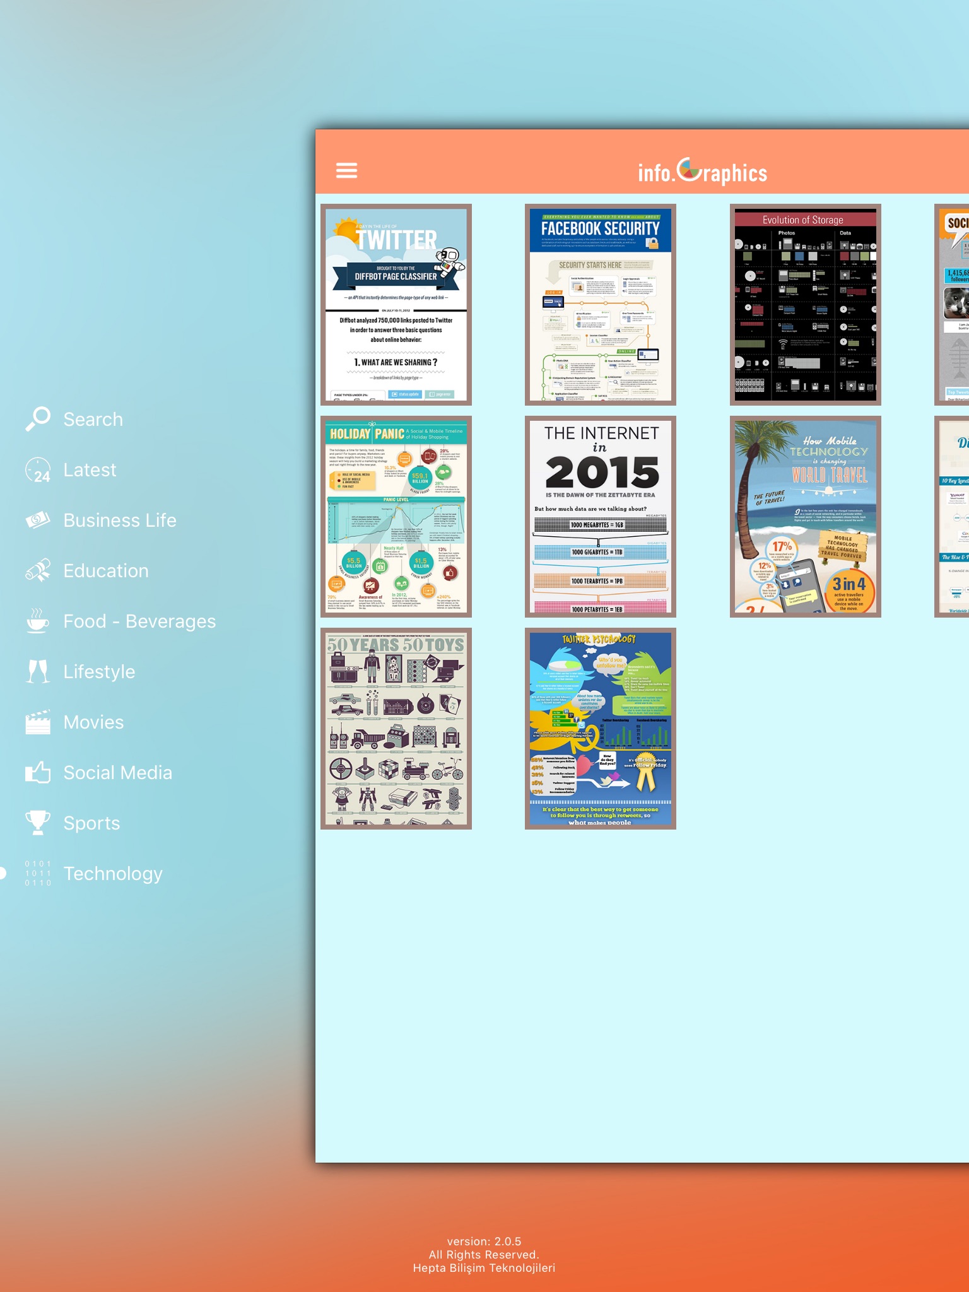Select the Technology category
The width and height of the screenshot is (969, 1292).
click(113, 874)
